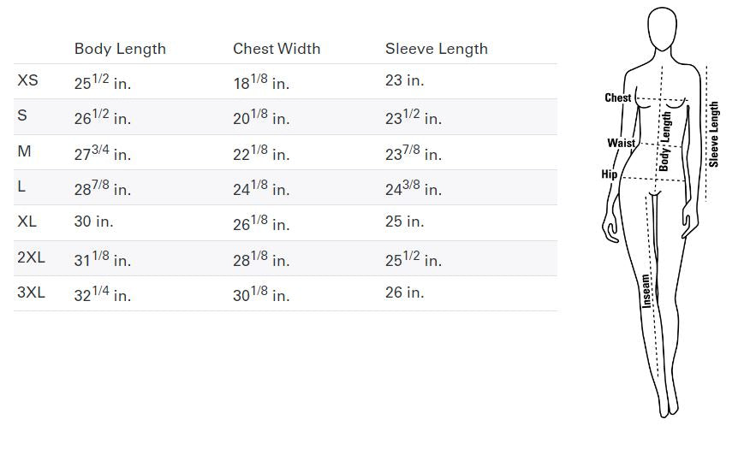Click the vertical Body Length diagram label
This screenshot has width=750, height=449.
click(x=665, y=141)
